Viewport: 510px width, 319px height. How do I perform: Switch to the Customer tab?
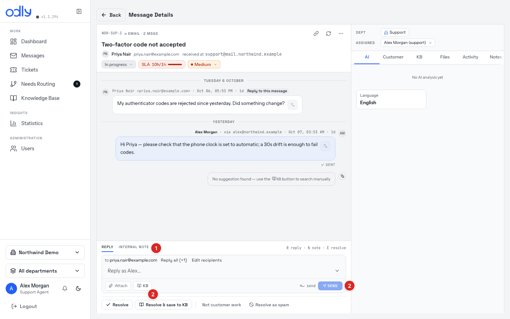tap(393, 57)
